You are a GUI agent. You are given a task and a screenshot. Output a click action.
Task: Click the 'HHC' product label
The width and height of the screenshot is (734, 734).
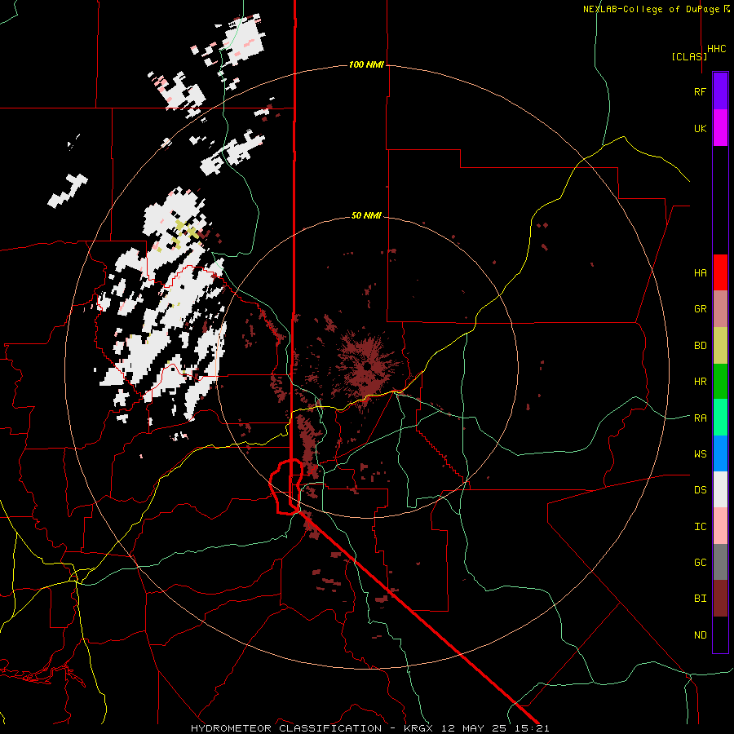click(x=716, y=49)
